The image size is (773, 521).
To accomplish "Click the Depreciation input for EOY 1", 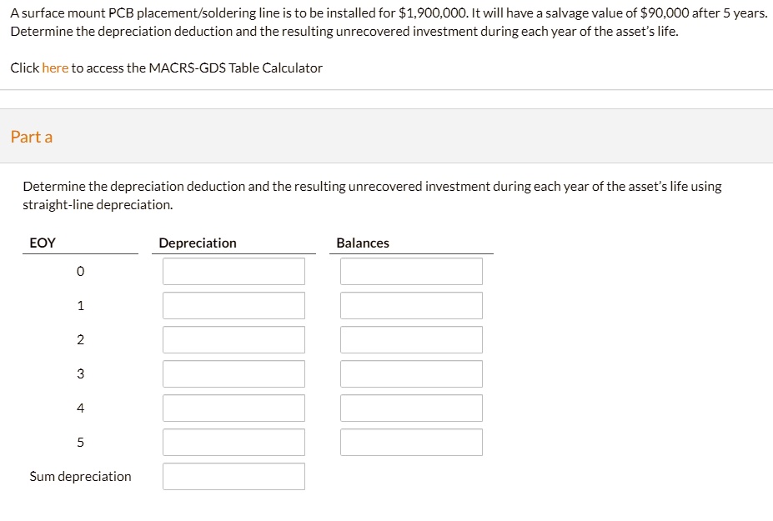I will tap(233, 306).
